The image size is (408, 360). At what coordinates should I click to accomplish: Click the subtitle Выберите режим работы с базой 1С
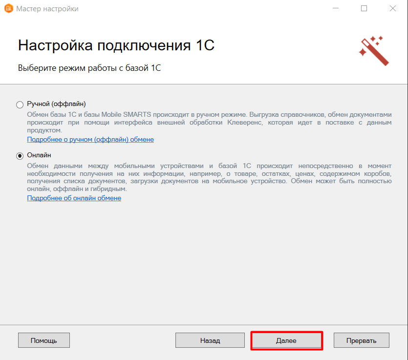(89, 68)
